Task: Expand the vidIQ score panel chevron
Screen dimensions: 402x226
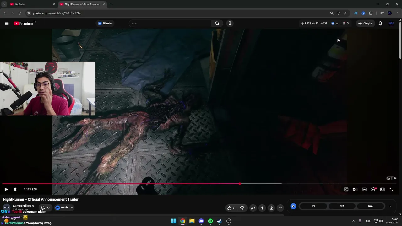Action: pyautogui.click(x=390, y=206)
